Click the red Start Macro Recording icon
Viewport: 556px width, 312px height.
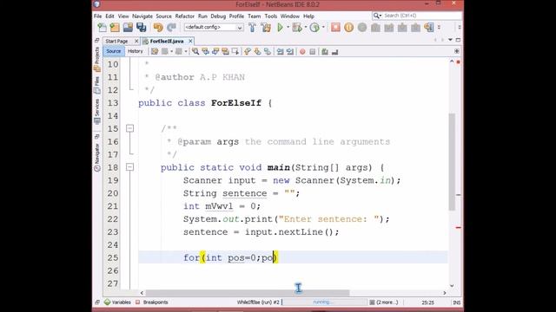[x=302, y=52]
